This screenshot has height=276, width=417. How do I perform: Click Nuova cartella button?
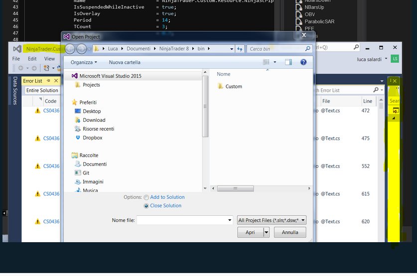coord(125,62)
